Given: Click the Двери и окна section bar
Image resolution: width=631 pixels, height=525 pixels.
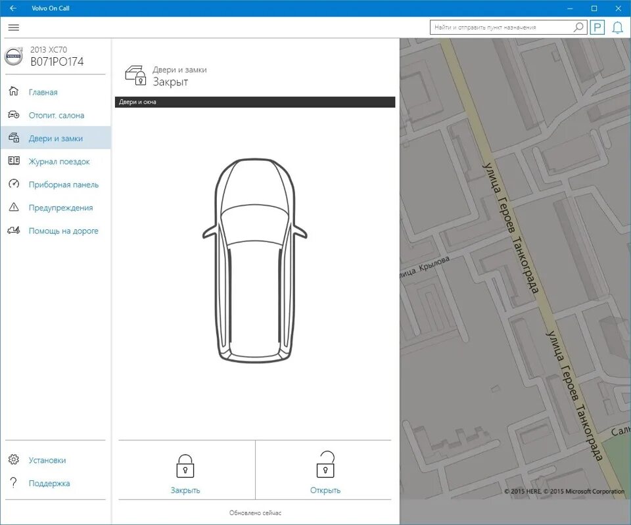Looking at the screenshot, I should tap(255, 102).
